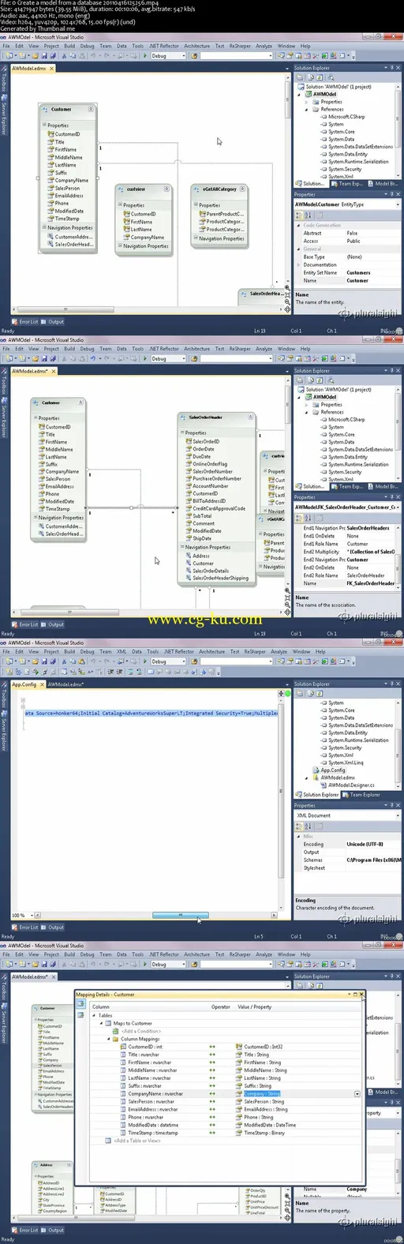
Task: Collapse the Tables node in Mapping Details
Action: point(94,1015)
